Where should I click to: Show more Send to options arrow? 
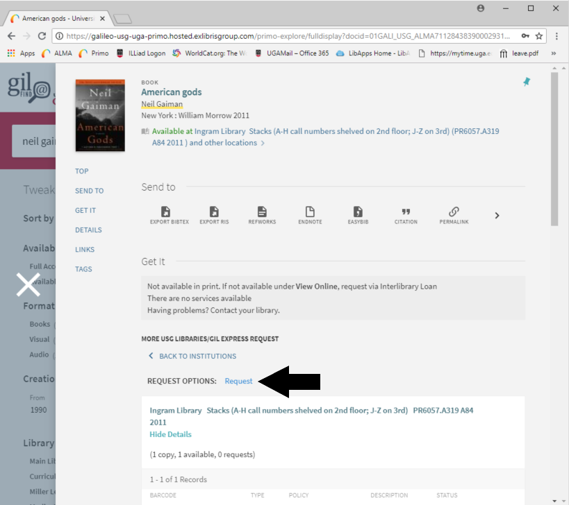(x=497, y=216)
